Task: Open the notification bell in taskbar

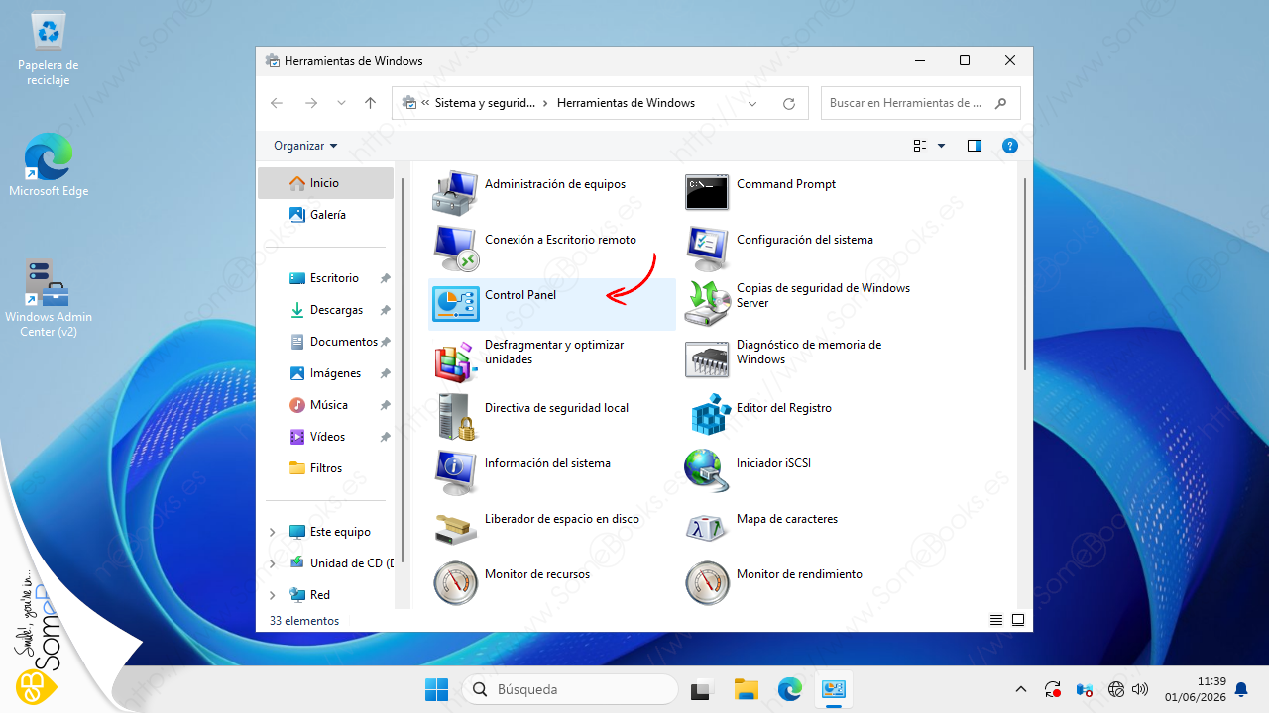Action: click(x=1240, y=689)
